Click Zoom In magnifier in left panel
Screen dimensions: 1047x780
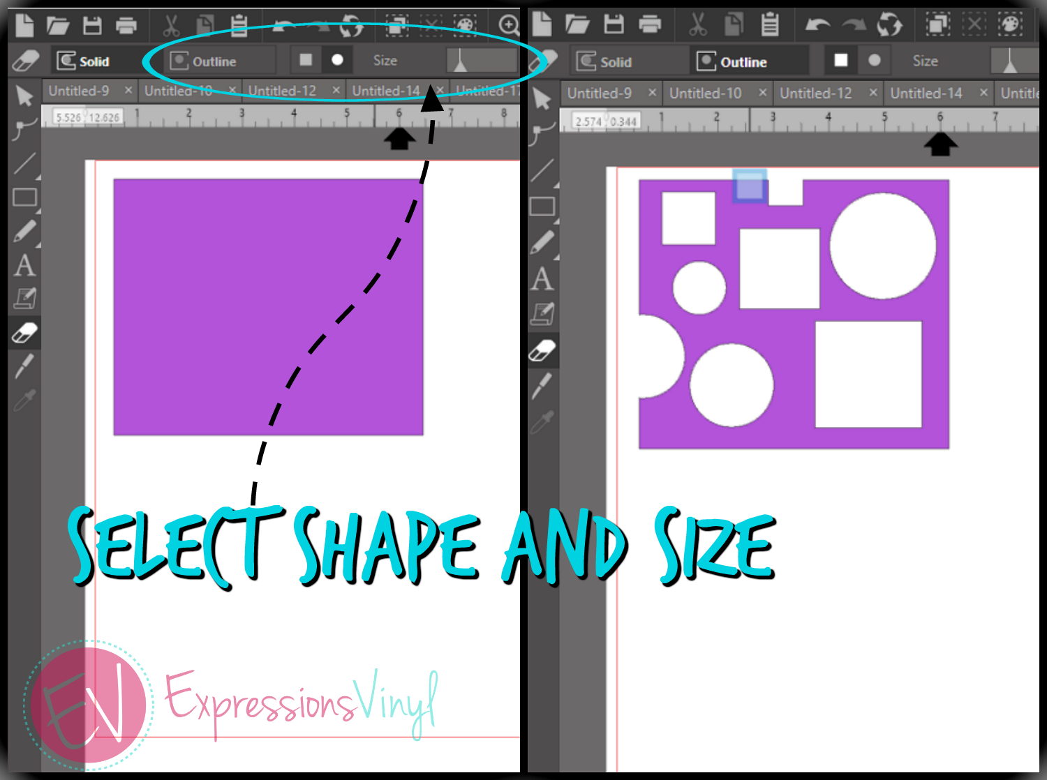[x=509, y=26]
